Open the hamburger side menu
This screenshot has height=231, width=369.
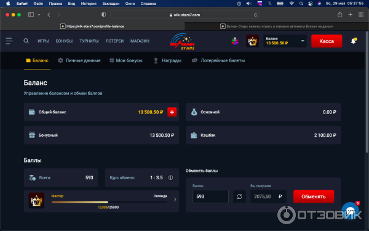pyautogui.click(x=9, y=41)
